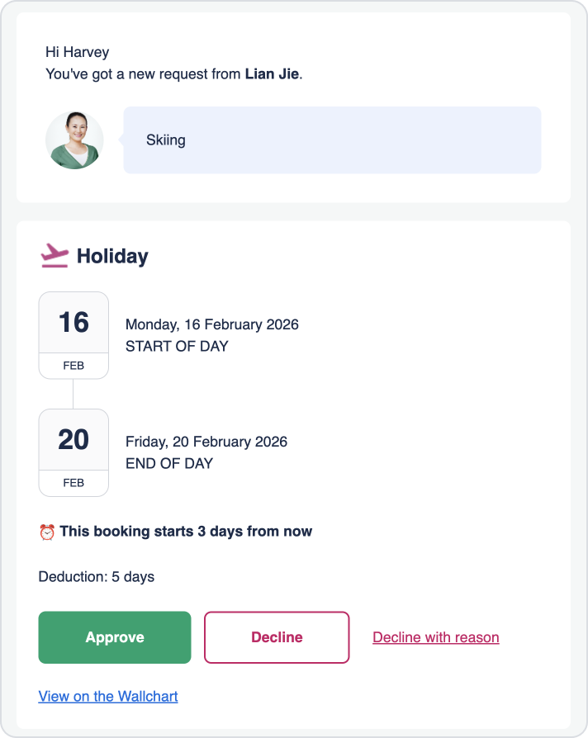This screenshot has height=738, width=588.
Task: Click Lian Jie's profile photo
Action: pyautogui.click(x=74, y=140)
